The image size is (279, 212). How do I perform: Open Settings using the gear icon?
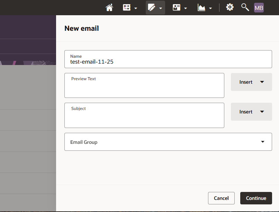click(x=230, y=7)
